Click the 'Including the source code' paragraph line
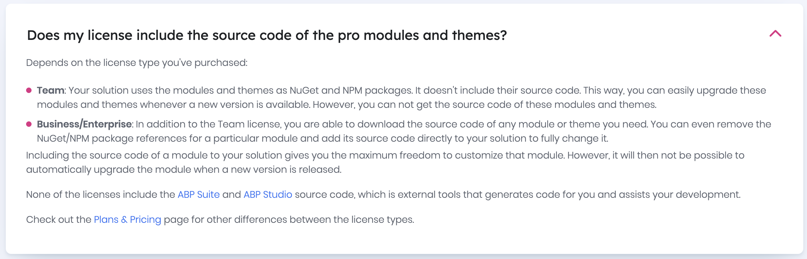 (x=385, y=155)
